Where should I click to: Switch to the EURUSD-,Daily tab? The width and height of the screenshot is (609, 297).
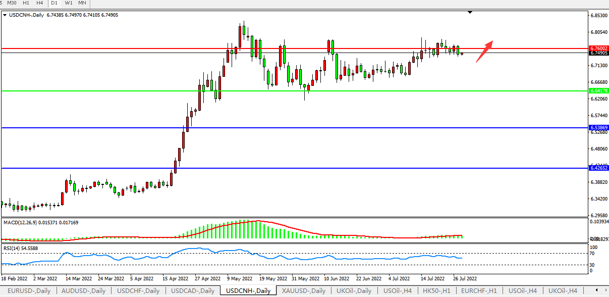pyautogui.click(x=29, y=291)
